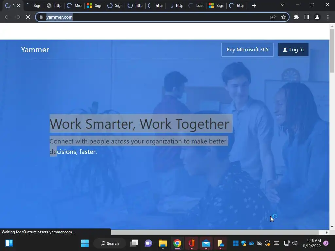This screenshot has width=335, height=251.
Task: Click the Buy Microsoft 365 button
Action: coord(247,50)
